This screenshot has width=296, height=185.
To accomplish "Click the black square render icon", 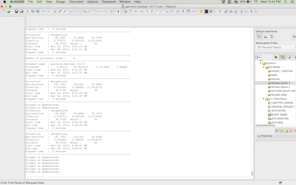I will pos(206,11).
